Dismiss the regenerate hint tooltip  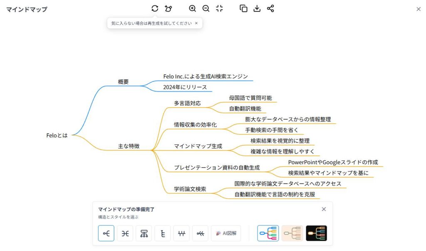click(196, 23)
